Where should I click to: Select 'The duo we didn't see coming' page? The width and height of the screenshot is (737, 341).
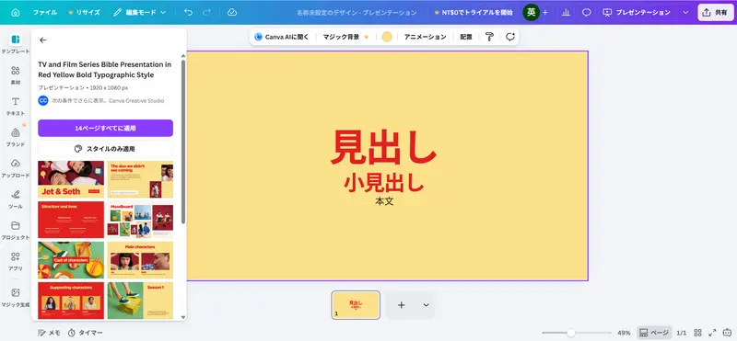[140, 179]
